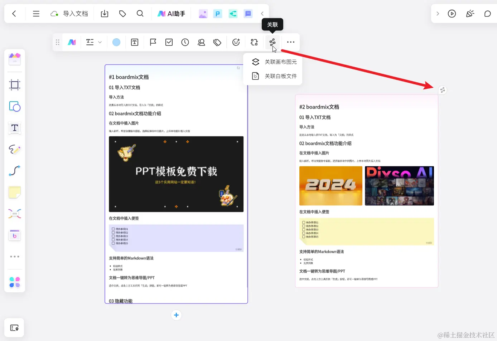Open the Shapes tool in the sidebar
The width and height of the screenshot is (497, 341).
pos(14,107)
